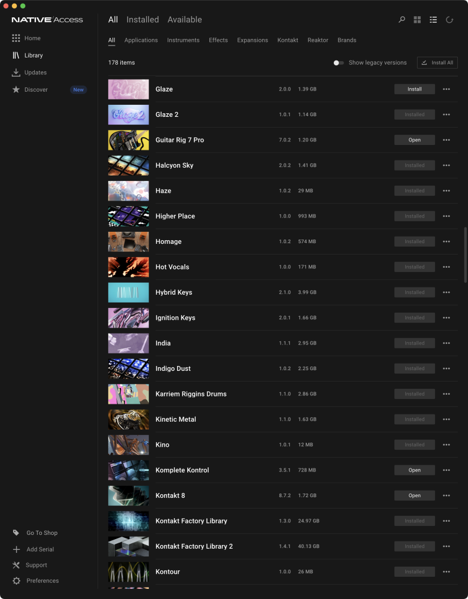The image size is (468, 599).
Task: Open Komplete Kontrol application
Action: pos(415,470)
